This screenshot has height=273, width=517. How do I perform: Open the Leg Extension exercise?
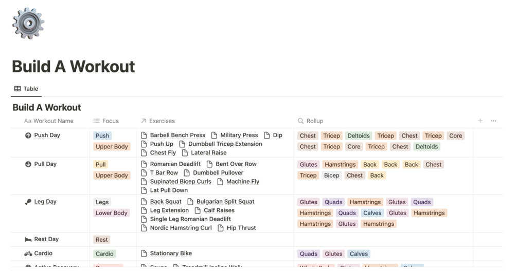[x=169, y=210]
